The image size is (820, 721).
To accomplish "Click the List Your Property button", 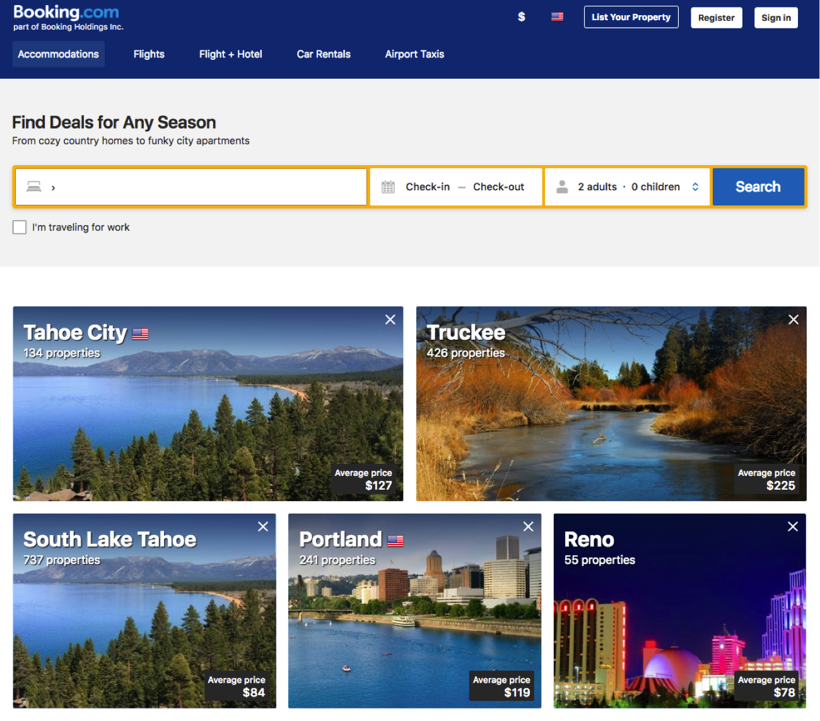I will tap(631, 17).
